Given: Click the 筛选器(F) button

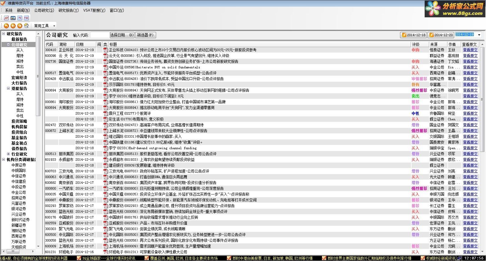Looking at the screenshot, I should pos(145,35).
